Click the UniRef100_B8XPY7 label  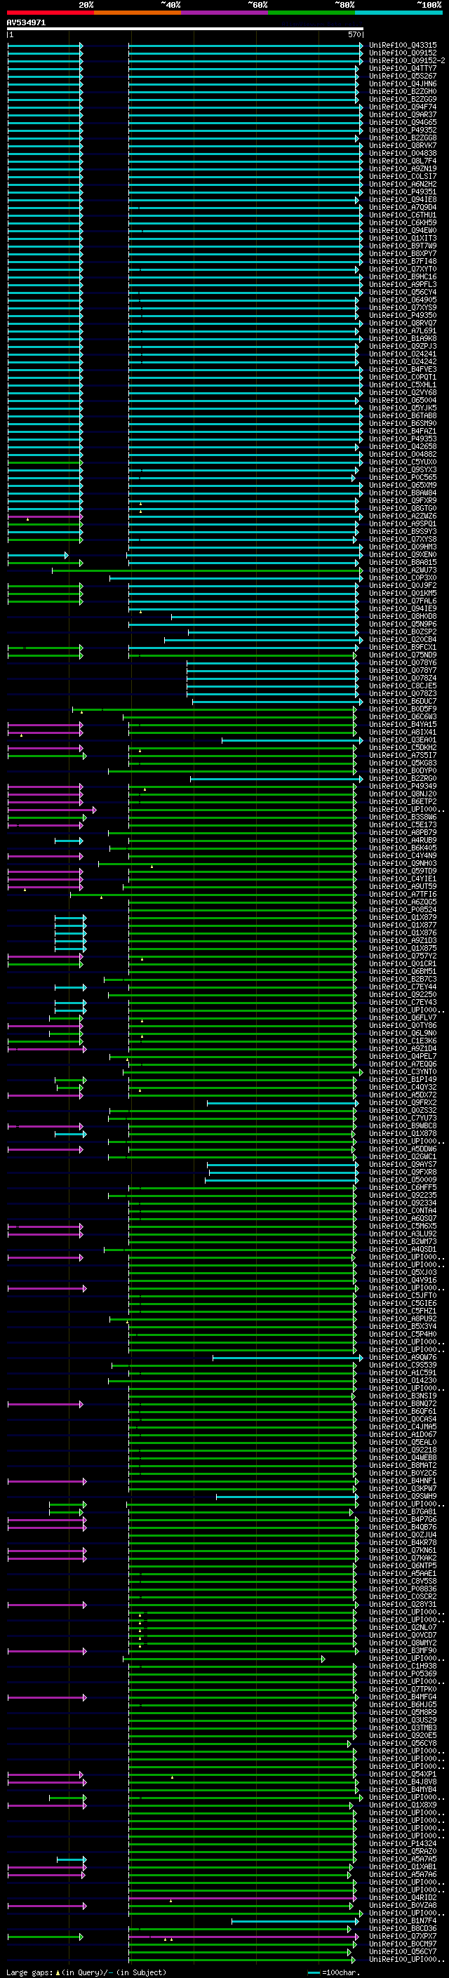pyautogui.click(x=403, y=253)
